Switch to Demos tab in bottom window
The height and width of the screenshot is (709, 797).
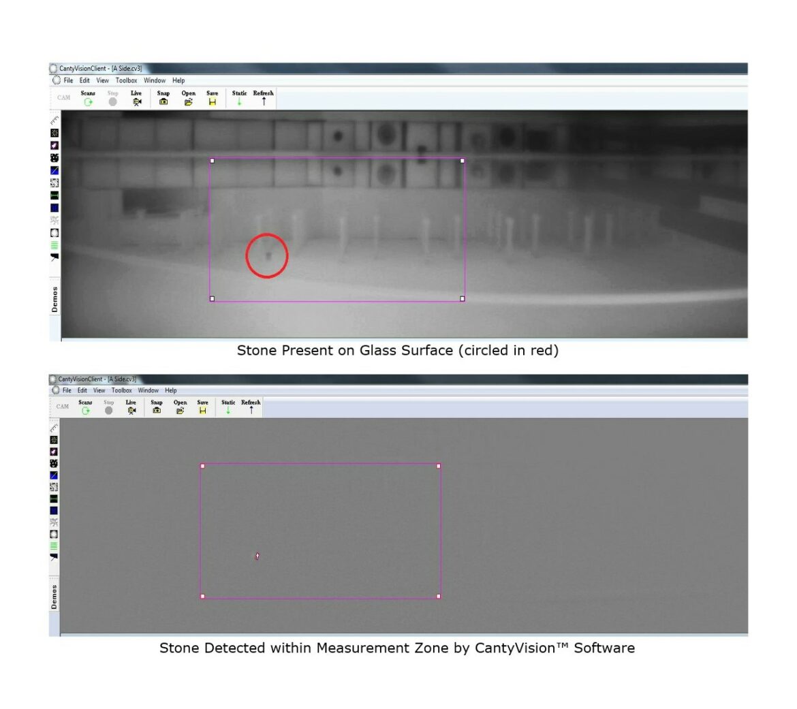click(x=54, y=591)
